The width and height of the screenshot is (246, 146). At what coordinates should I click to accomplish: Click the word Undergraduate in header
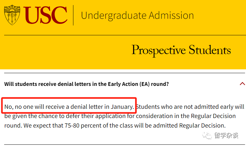(x=114, y=16)
